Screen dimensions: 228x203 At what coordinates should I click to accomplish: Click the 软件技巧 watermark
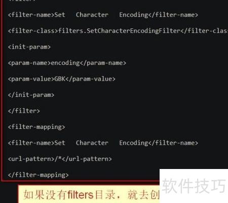(194, 186)
